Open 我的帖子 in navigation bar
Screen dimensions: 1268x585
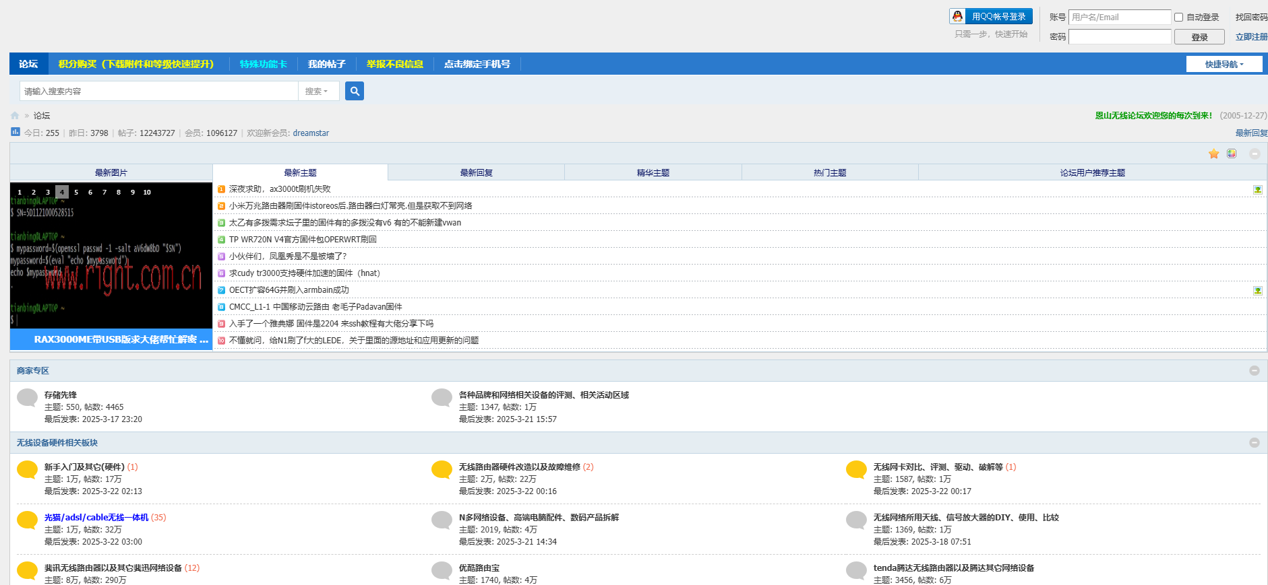(326, 65)
